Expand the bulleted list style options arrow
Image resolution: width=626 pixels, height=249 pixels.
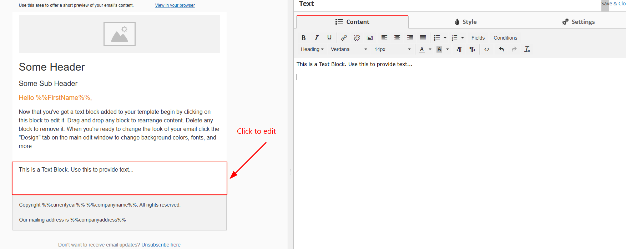[445, 38]
